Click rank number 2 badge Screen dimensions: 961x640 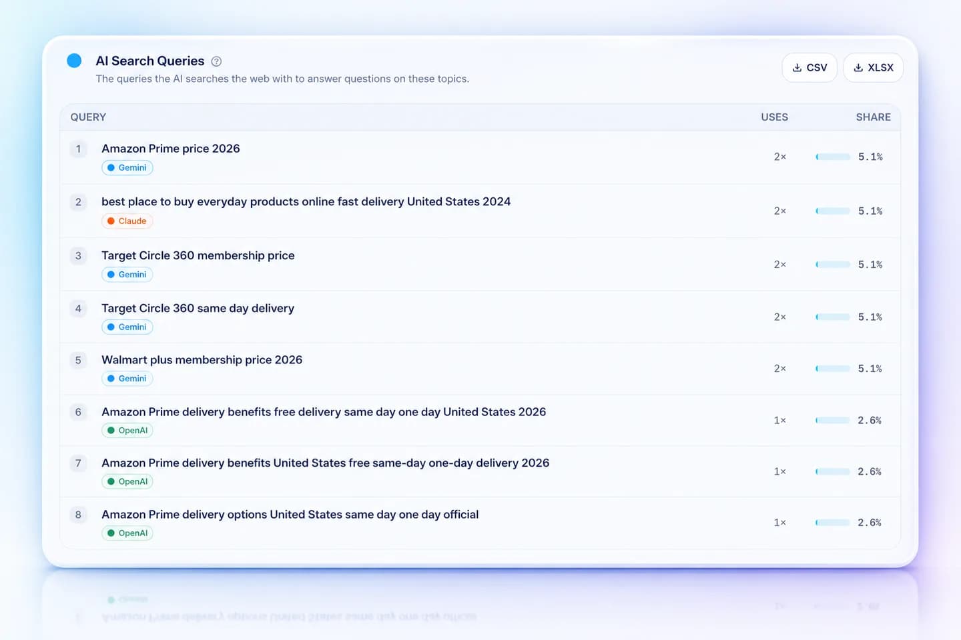pyautogui.click(x=78, y=202)
